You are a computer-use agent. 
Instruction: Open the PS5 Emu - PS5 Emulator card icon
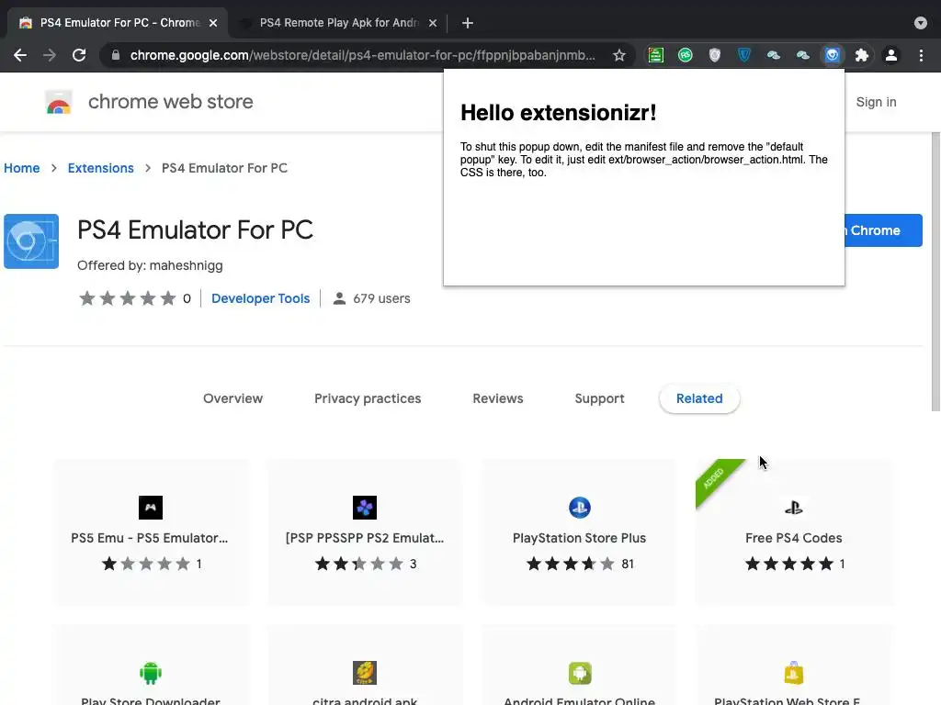point(151,508)
